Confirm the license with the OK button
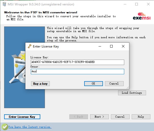This screenshot has width=154, height=131. coord(93,83)
